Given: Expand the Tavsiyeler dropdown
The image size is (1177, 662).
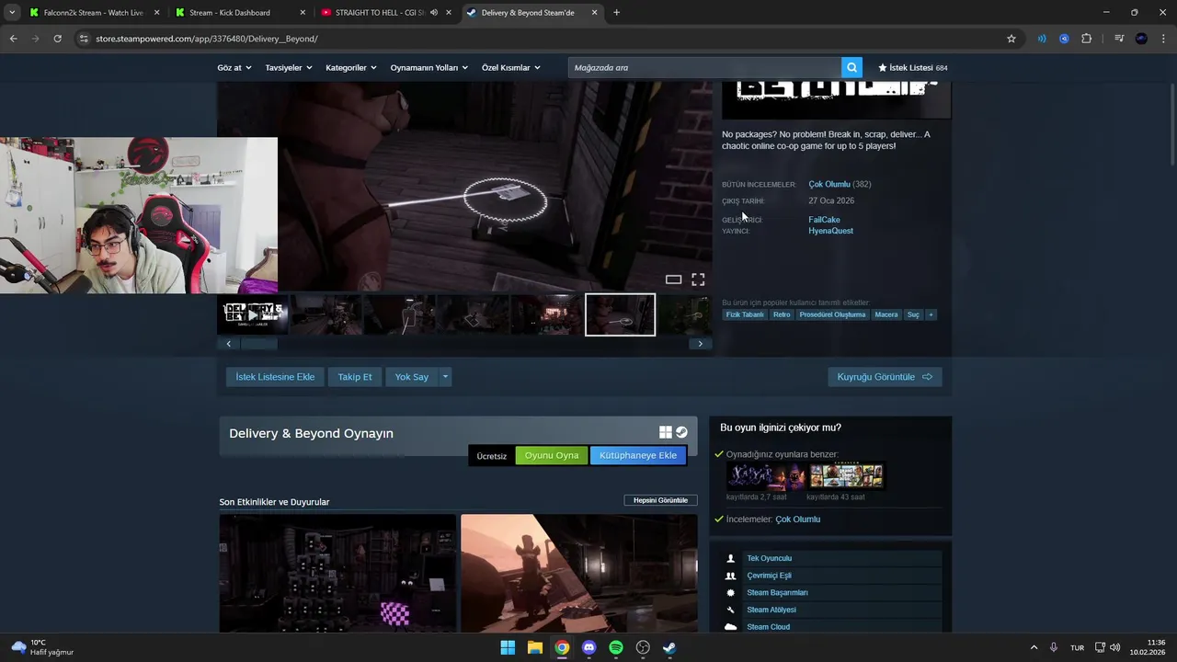Looking at the screenshot, I should tap(289, 68).
